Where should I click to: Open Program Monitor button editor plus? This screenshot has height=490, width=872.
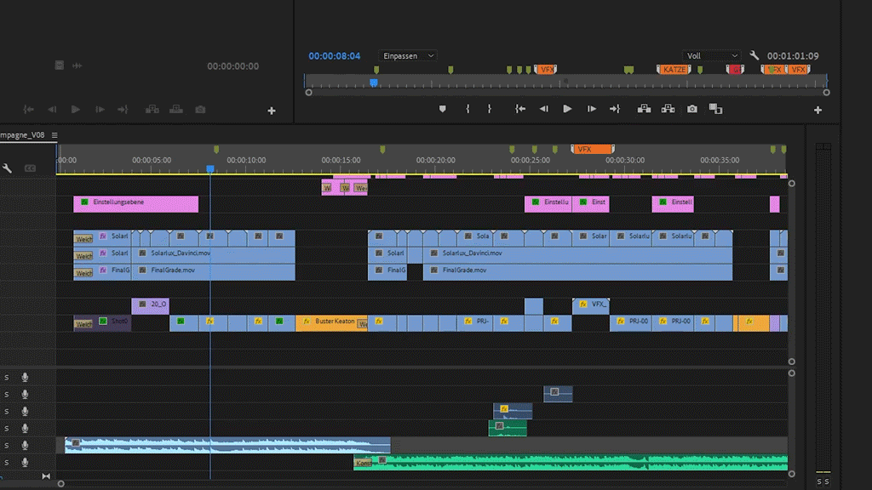point(817,110)
